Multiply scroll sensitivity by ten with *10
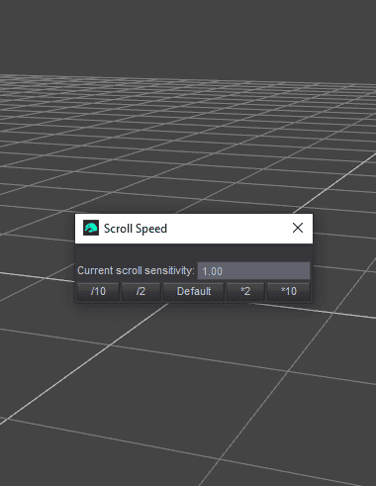376x486 pixels. coord(289,291)
